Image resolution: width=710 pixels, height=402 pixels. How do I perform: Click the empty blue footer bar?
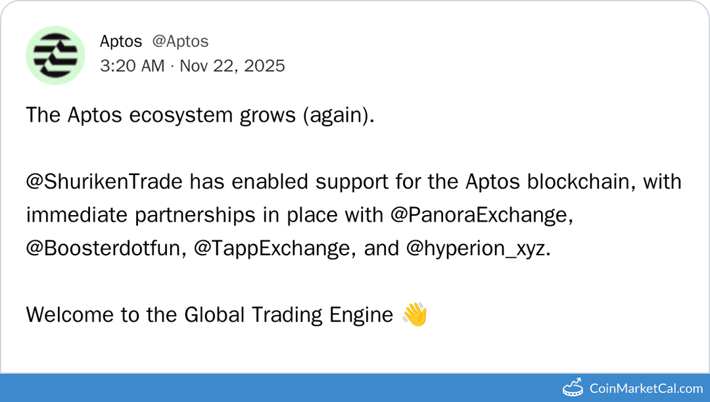(263, 388)
